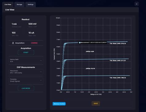Click the red STOPPED status badge

(34, 43)
